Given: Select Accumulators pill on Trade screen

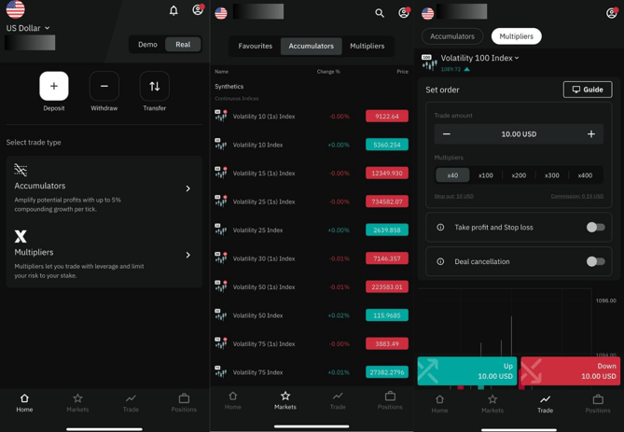Looking at the screenshot, I should tap(452, 36).
